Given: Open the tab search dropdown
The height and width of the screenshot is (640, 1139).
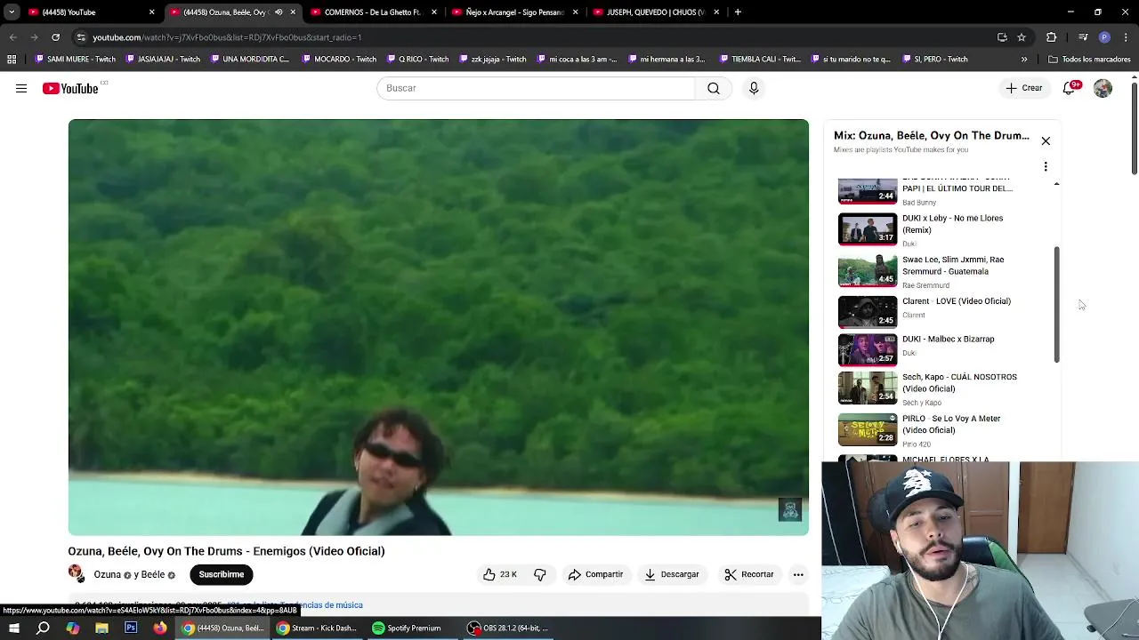Looking at the screenshot, I should pyautogui.click(x=12, y=12).
